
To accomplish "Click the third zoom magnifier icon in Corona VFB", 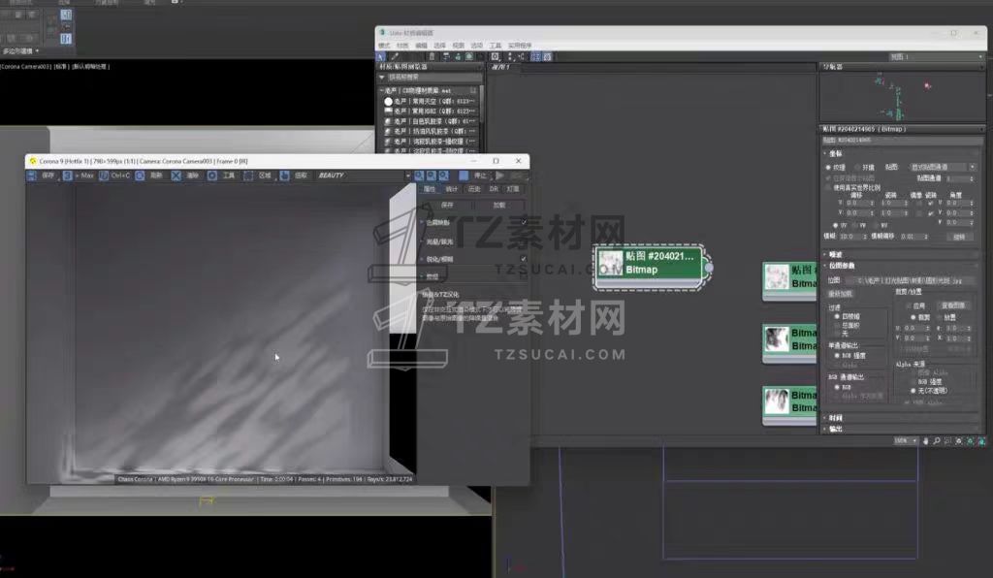I will coord(443,176).
